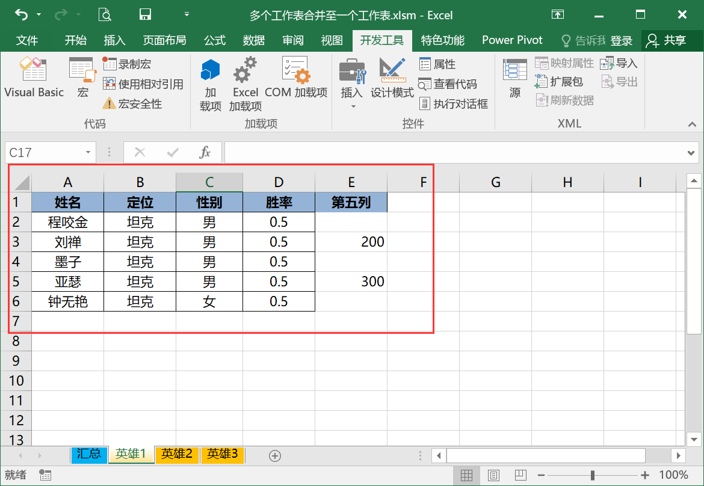
Task: Open the Undo history dropdown arrow
Action: [39, 15]
